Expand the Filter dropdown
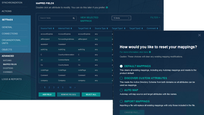 (155, 18)
